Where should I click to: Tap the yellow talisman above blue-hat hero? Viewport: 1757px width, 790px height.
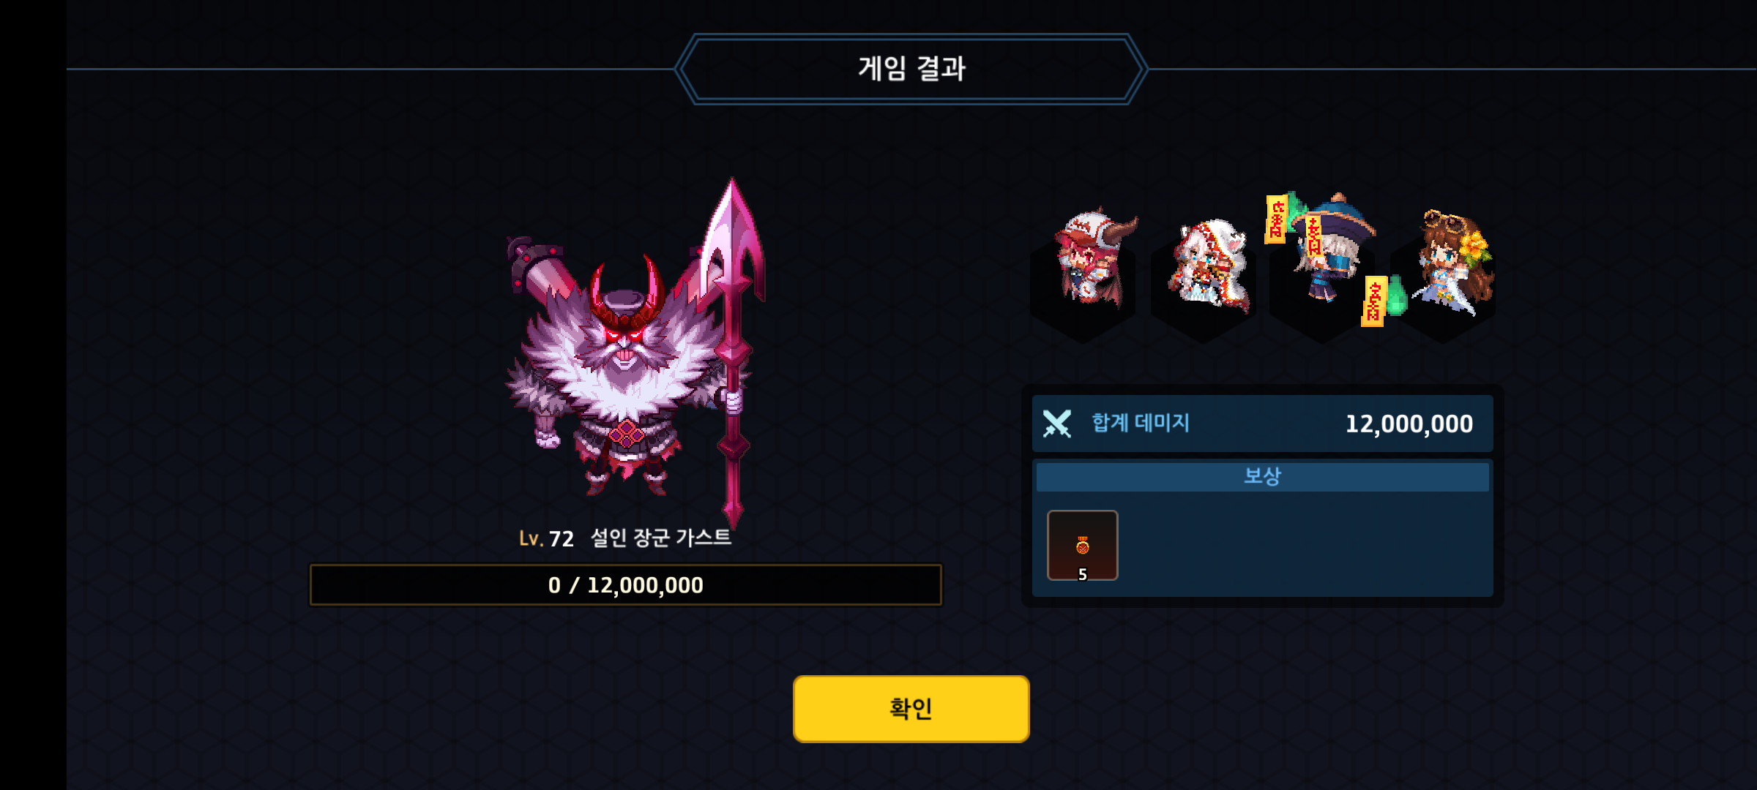pyautogui.click(x=1275, y=219)
